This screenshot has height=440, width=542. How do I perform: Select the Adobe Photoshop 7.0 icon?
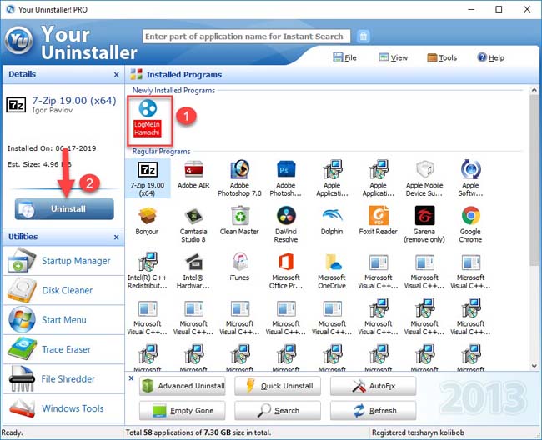point(239,178)
